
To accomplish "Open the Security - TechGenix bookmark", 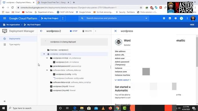I will [x=125, y=12].
